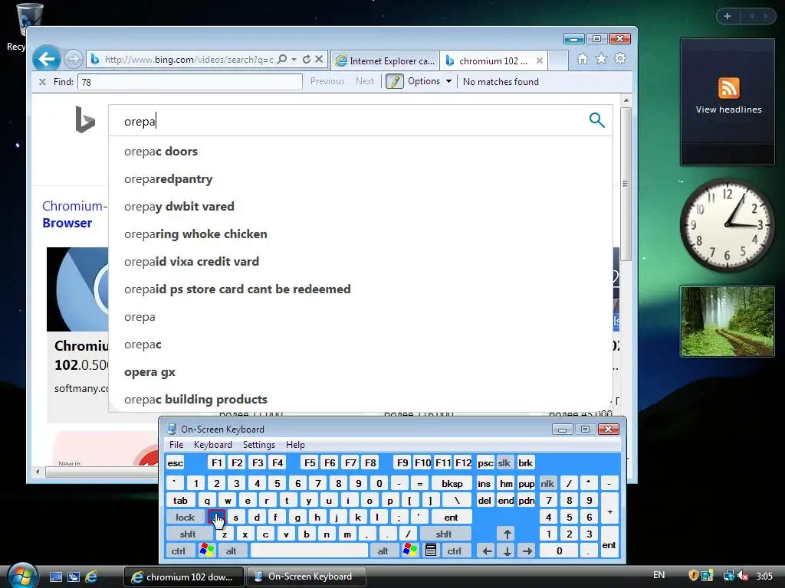Open the On-Screen Keyboard File menu
This screenshot has width=785, height=588.
[x=176, y=445]
